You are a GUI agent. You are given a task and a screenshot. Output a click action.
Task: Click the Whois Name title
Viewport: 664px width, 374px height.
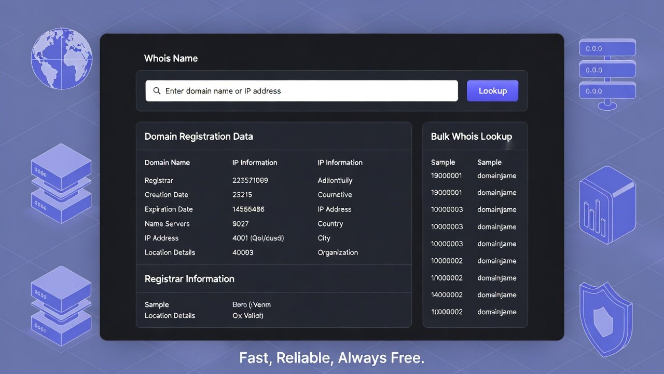point(171,58)
